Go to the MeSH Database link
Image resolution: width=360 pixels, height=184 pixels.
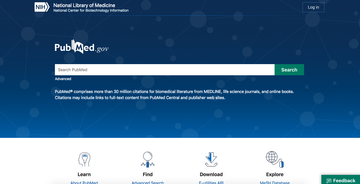point(275,182)
